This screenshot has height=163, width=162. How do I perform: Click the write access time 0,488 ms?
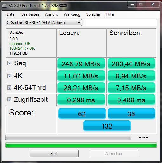(132, 100)
